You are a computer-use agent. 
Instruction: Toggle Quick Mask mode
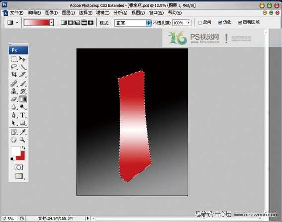pyautogui.click(x=19, y=167)
